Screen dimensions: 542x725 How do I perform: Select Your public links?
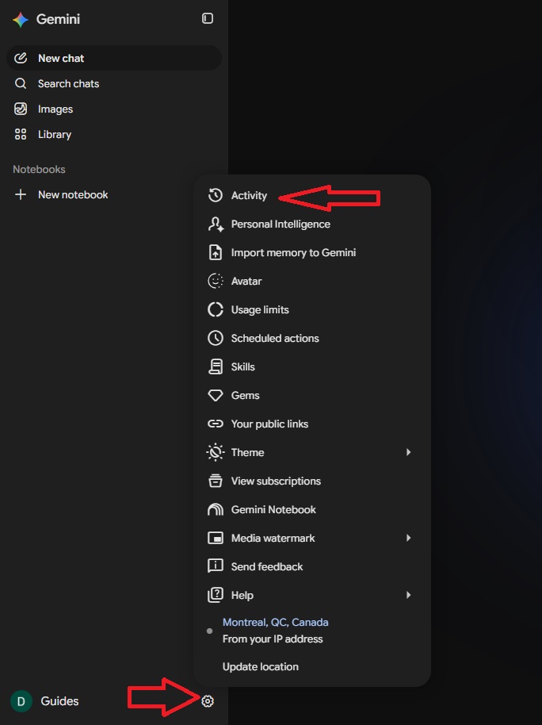click(x=312, y=424)
